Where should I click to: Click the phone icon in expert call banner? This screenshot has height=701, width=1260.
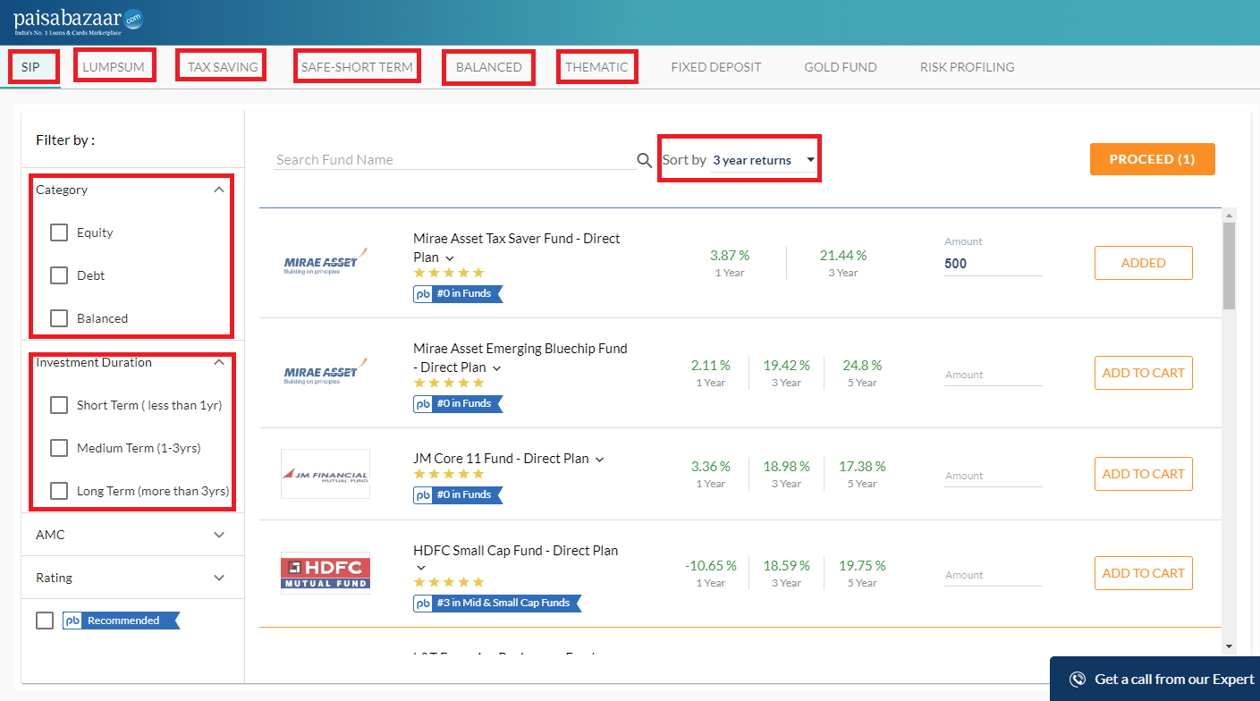pos(1078,680)
